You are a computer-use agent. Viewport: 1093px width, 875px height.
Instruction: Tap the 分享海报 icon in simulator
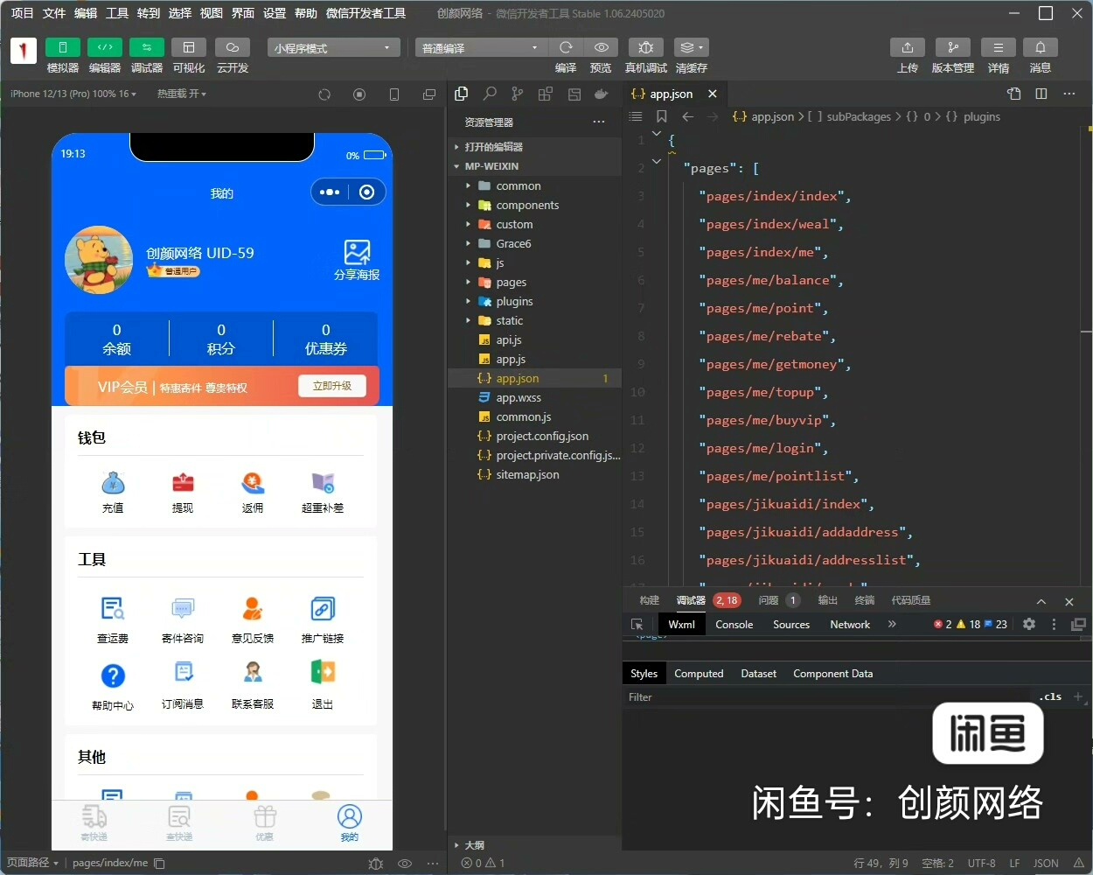pos(357,254)
